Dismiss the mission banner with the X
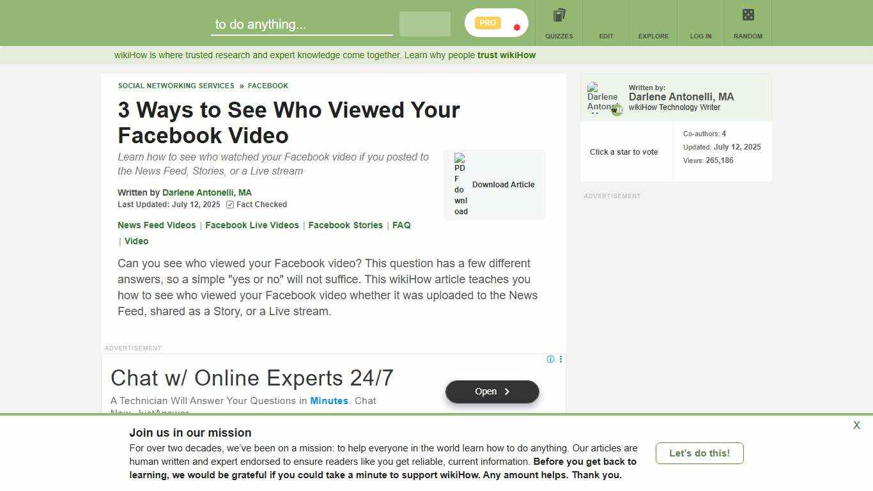Viewport: 873px width, 491px height. tap(856, 425)
